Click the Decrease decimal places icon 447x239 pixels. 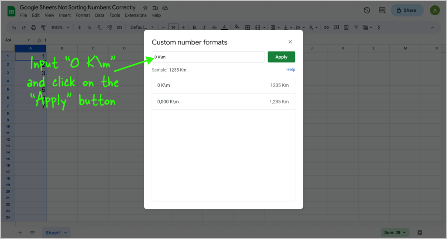tap(99, 28)
